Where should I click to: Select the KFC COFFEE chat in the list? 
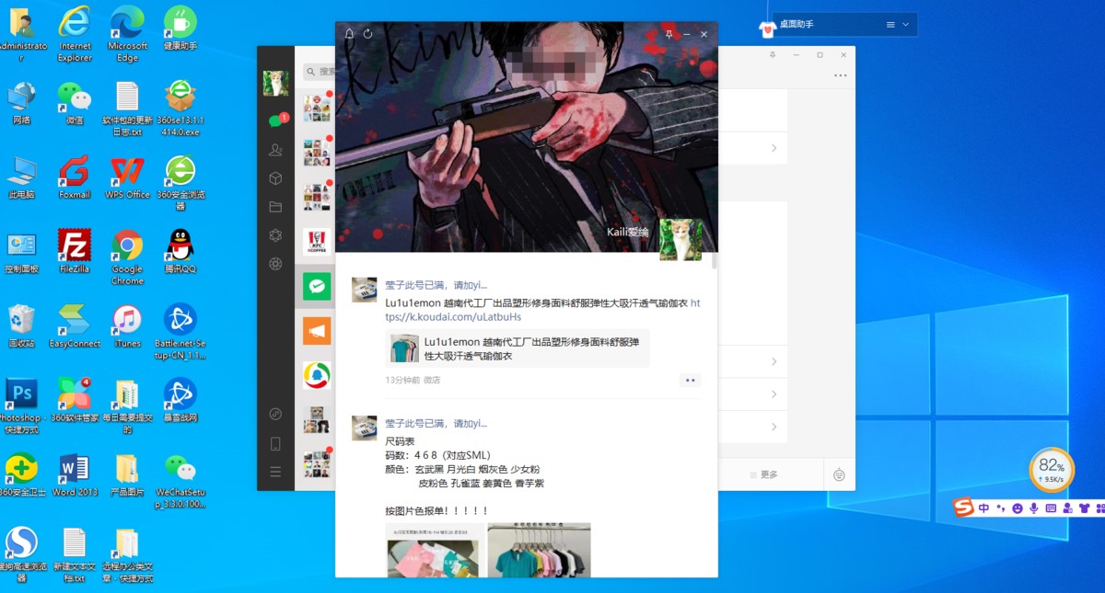click(x=317, y=241)
